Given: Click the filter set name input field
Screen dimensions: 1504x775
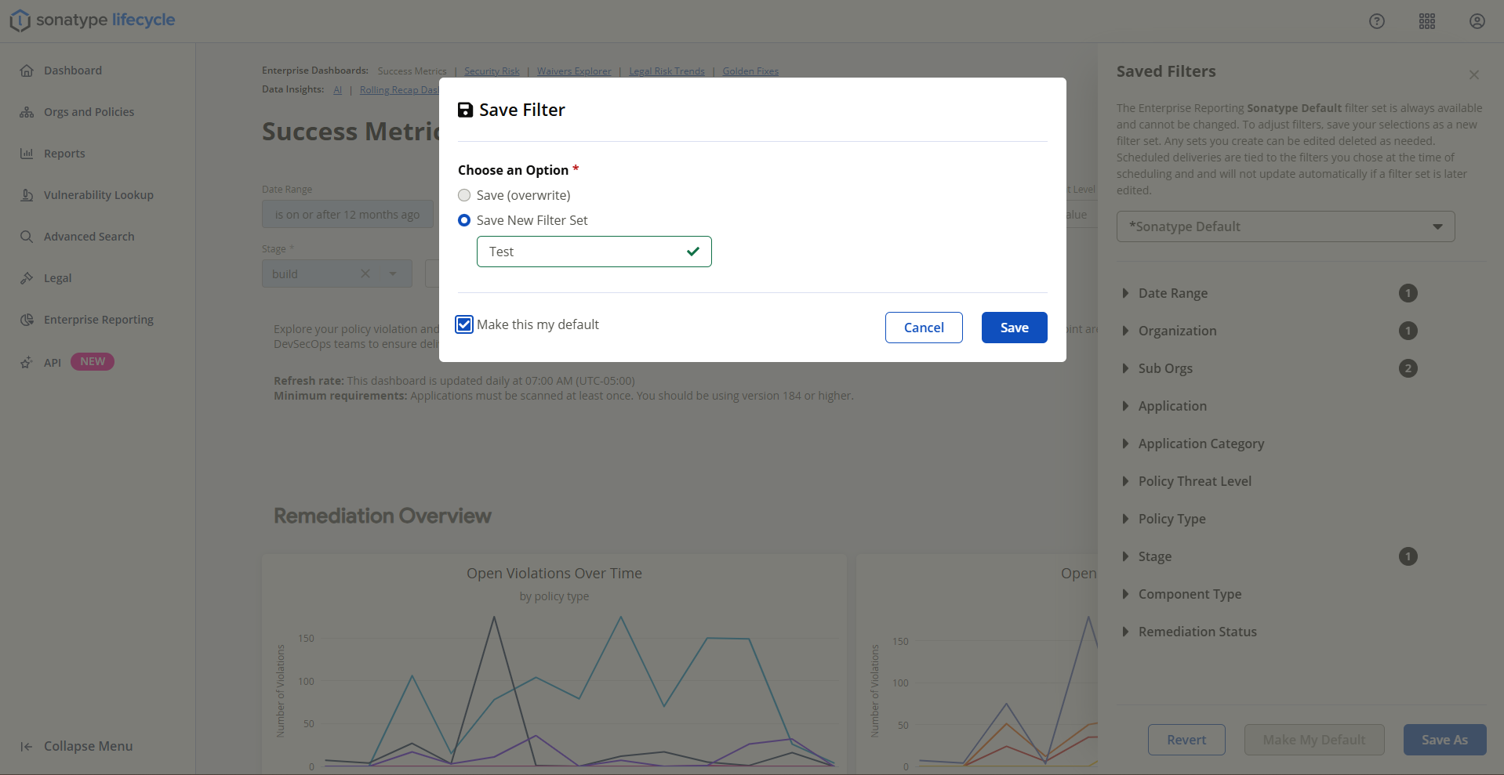Looking at the screenshot, I should 594,252.
